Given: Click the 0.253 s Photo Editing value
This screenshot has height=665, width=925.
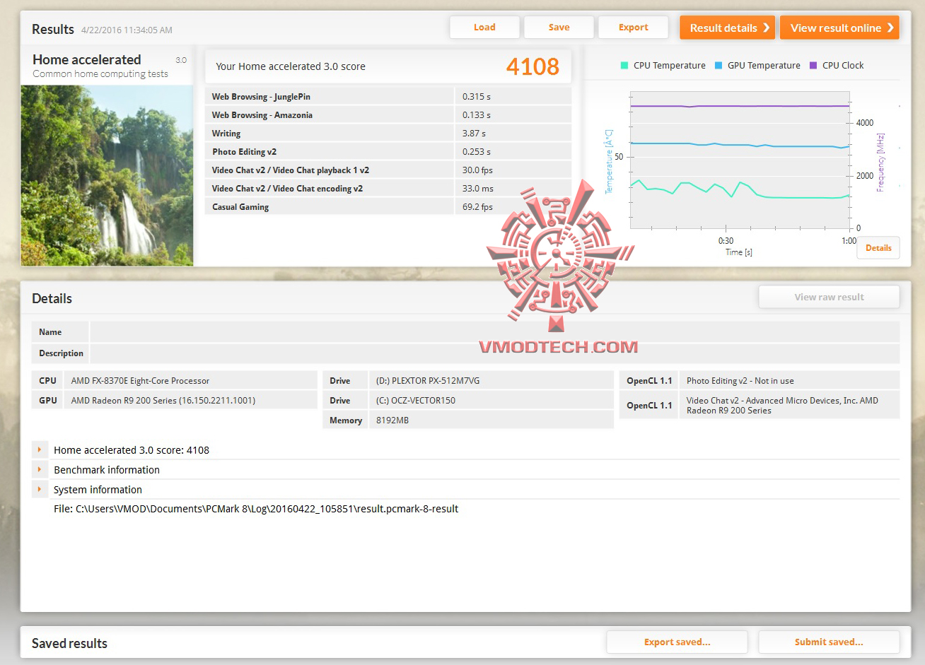Looking at the screenshot, I should point(477,152).
